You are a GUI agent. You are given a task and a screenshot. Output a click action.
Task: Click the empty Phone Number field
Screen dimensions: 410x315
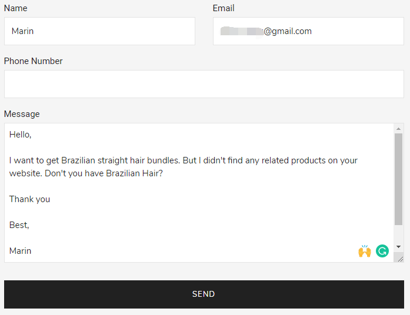click(x=204, y=84)
